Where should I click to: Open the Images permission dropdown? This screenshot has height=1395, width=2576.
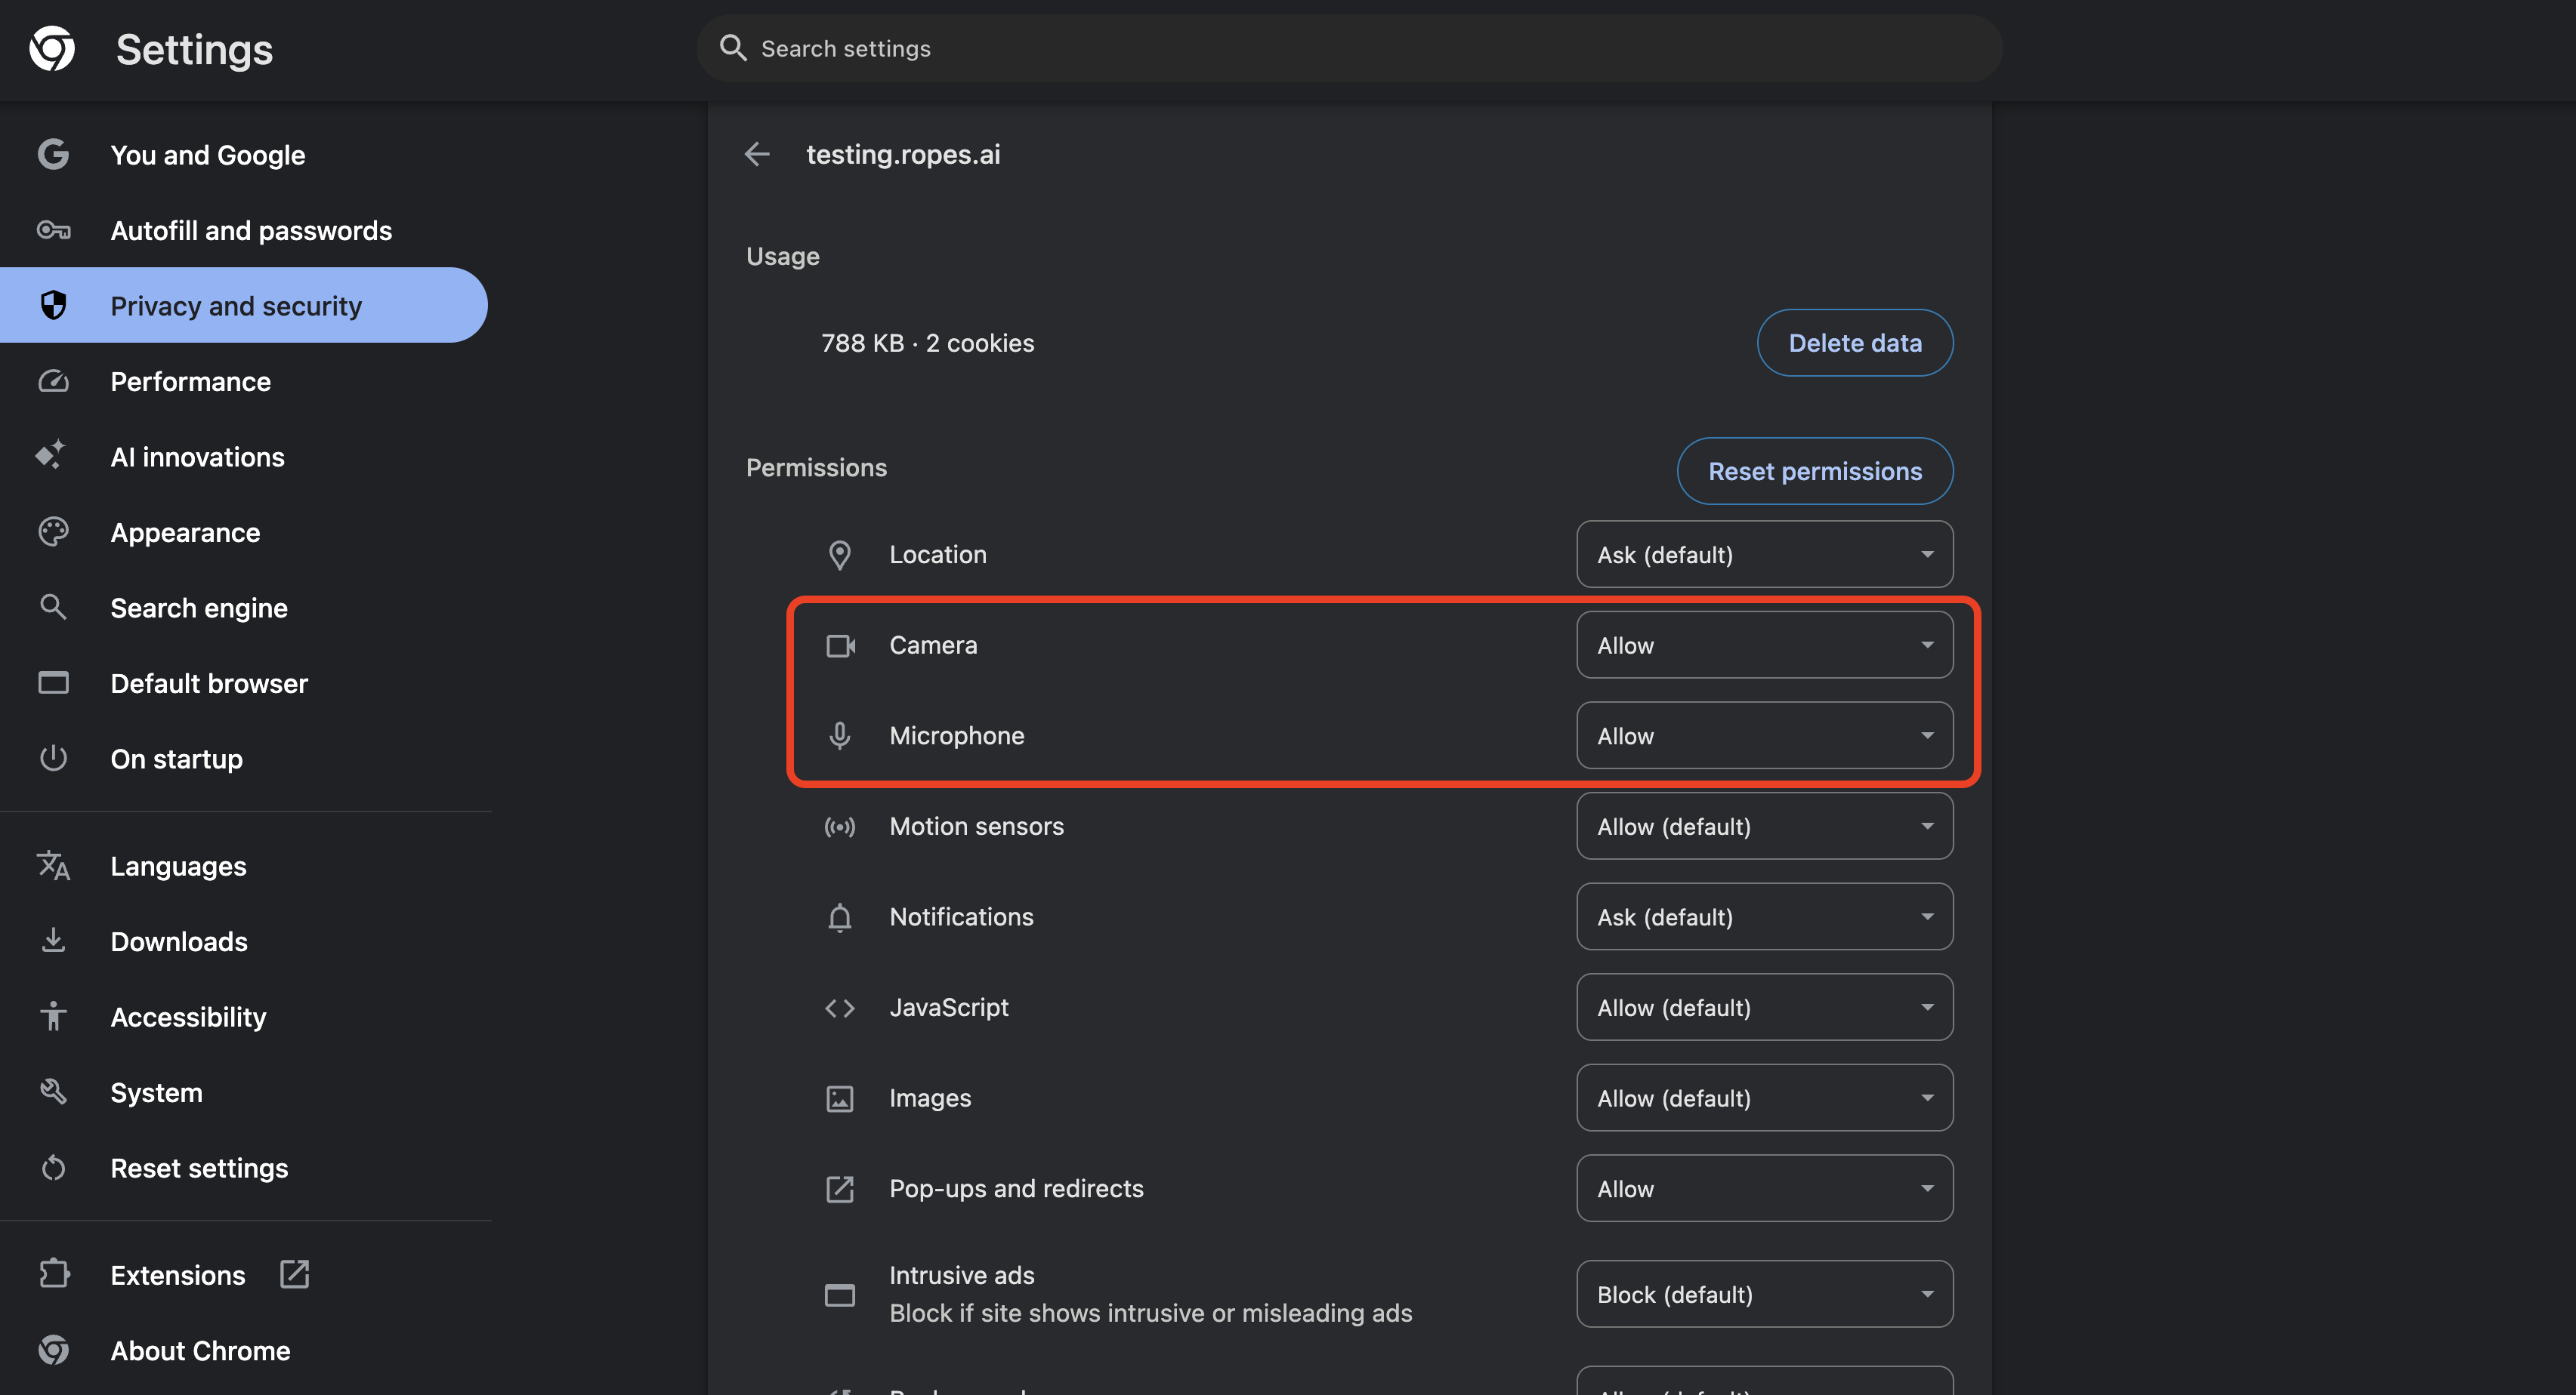1765,1098
